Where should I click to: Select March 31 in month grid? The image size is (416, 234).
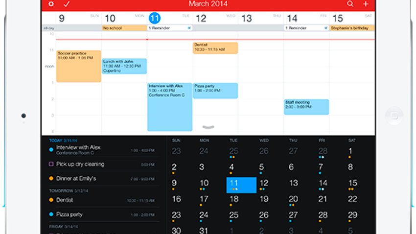204,231
